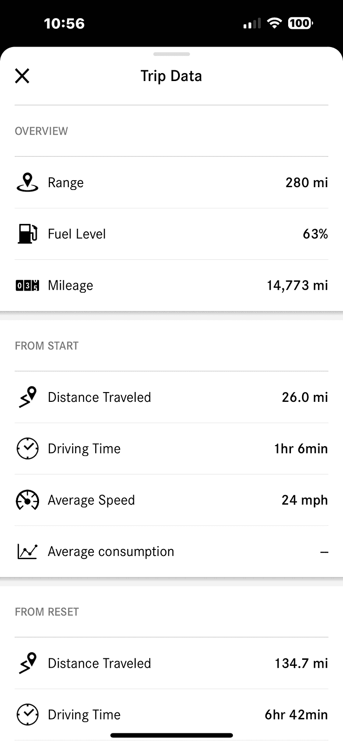The height and width of the screenshot is (745, 343).
Task: Tap the FROM RESET section header
Action: 46,612
